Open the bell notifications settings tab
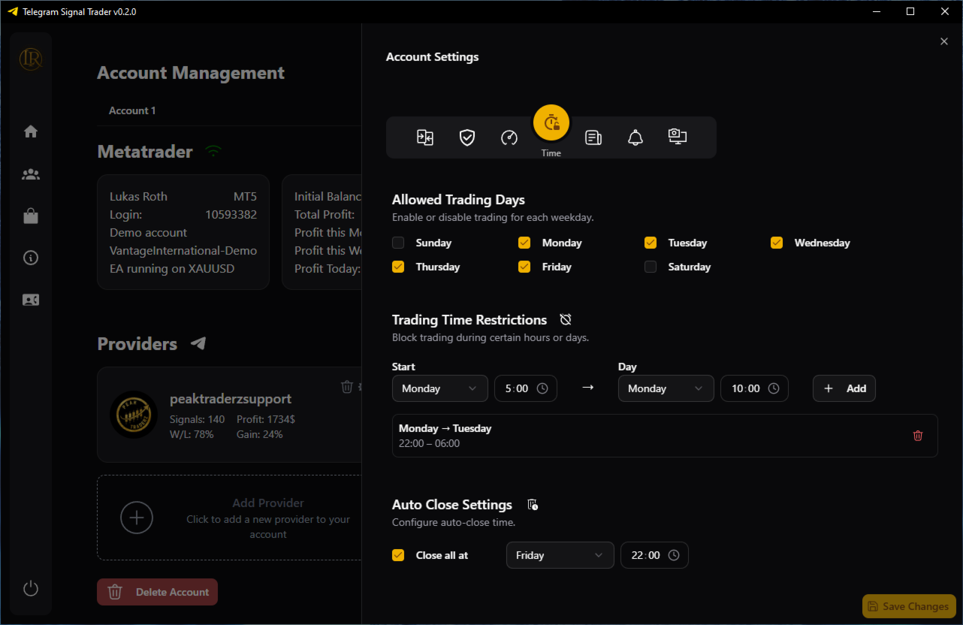Image resolution: width=963 pixels, height=625 pixels. (635, 137)
